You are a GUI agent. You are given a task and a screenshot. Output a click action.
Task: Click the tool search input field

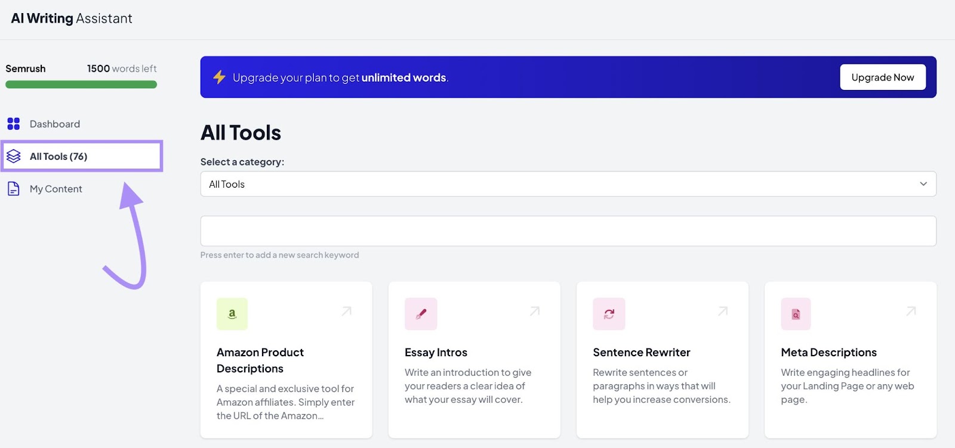tap(567, 231)
